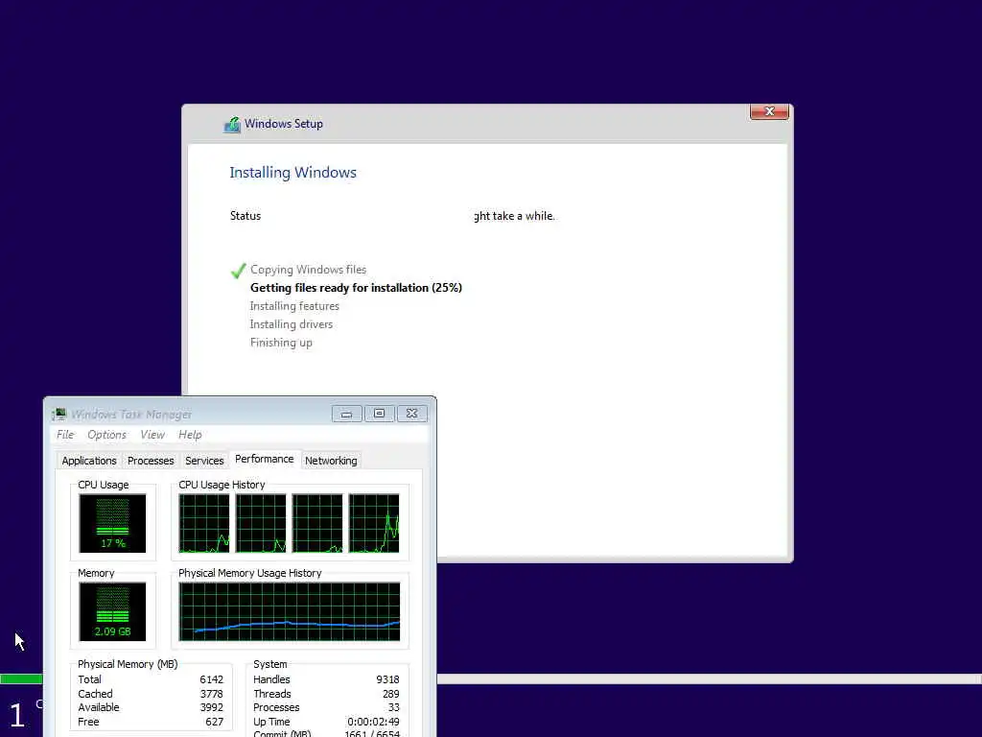The height and width of the screenshot is (737, 982).
Task: Close the Windows Setup window
Action: coord(769,111)
